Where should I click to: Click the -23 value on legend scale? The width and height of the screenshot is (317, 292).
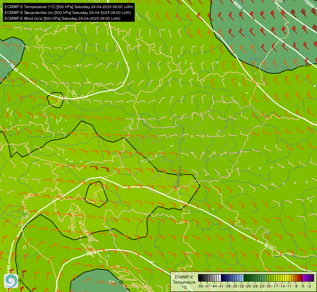262,286
